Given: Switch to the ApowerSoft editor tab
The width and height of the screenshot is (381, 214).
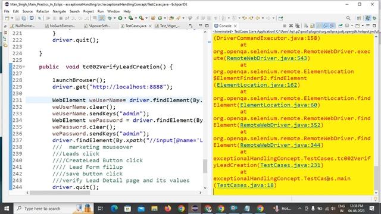Looking at the screenshot, I should click(x=97, y=26).
